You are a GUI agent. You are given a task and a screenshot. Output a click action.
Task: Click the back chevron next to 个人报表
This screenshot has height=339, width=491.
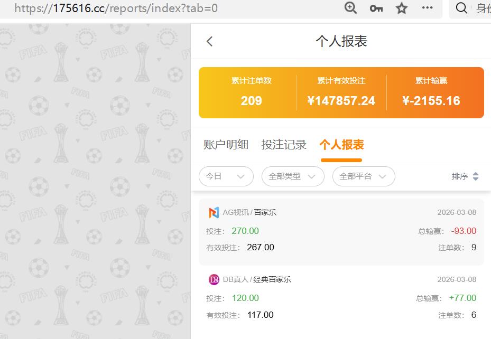click(x=209, y=41)
